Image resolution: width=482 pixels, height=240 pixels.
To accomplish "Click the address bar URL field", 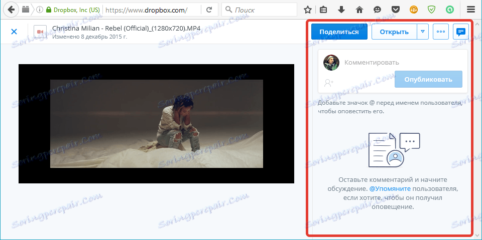I will [x=152, y=10].
